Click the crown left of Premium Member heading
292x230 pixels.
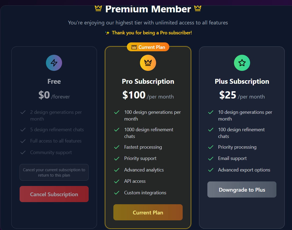98,9
